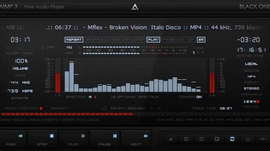The image size is (270, 151).
Task: Click the STEREO channels indicator
Action: 251,89
